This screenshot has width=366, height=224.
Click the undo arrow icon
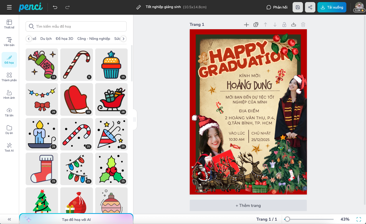pos(55,7)
